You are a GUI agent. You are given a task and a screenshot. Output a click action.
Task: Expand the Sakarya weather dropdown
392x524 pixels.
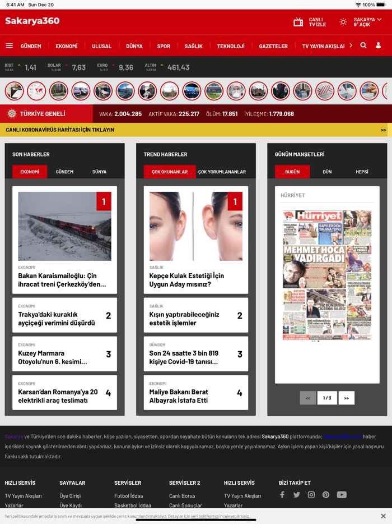coord(379,20)
